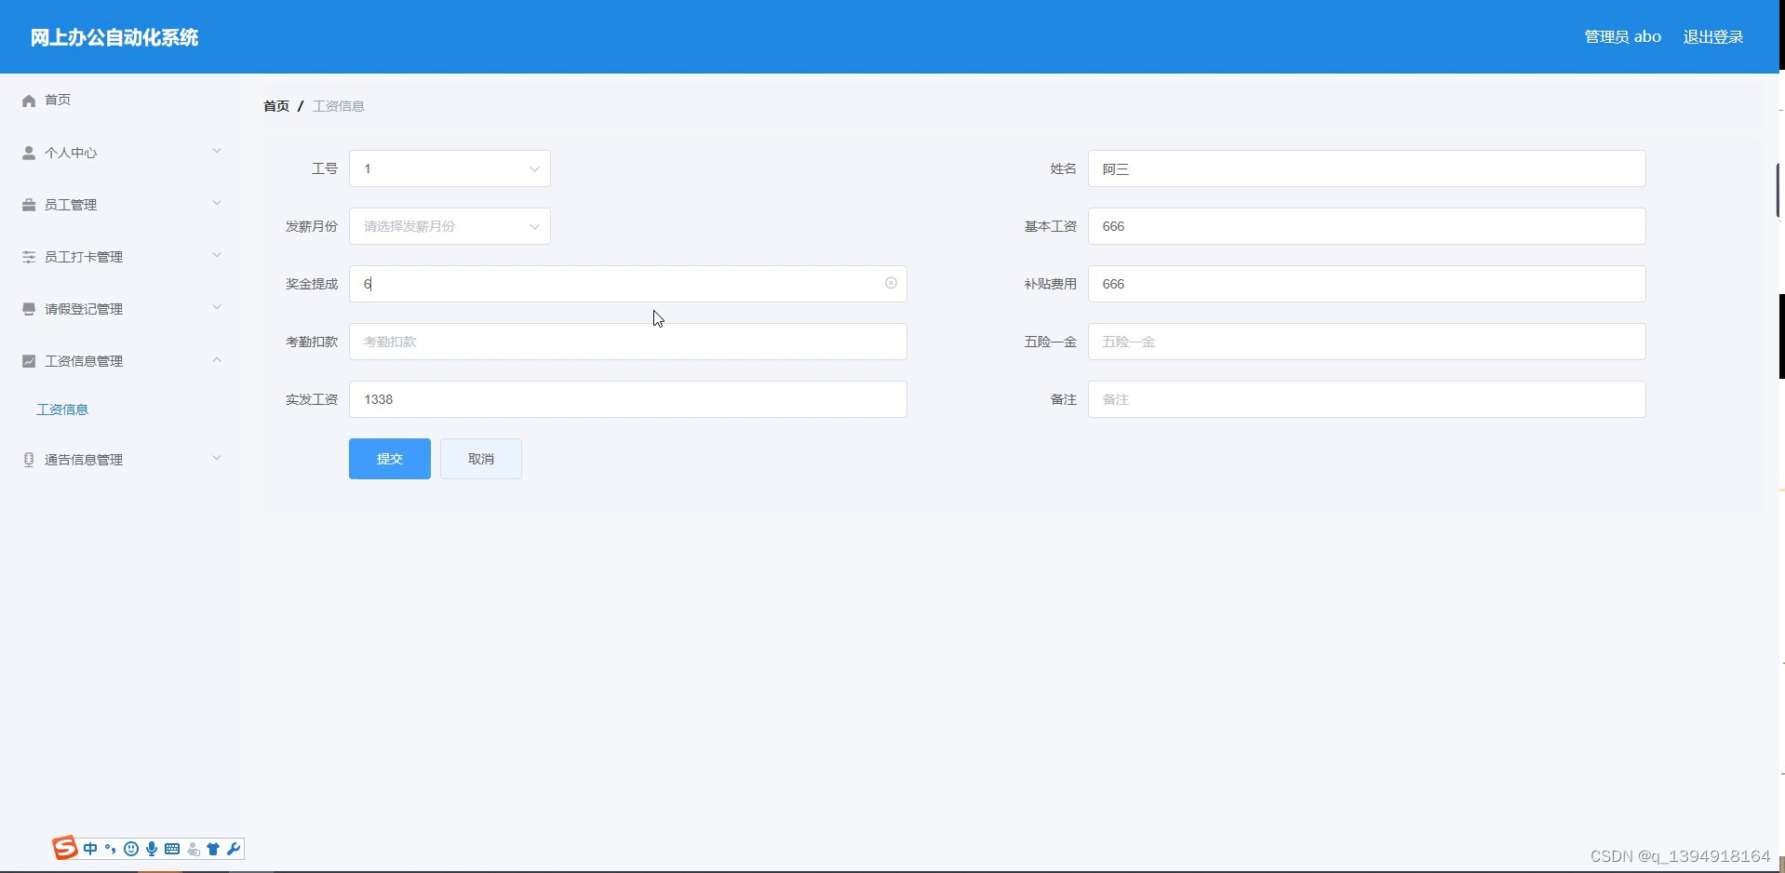Click the 员工管理 briefcase icon

29,205
